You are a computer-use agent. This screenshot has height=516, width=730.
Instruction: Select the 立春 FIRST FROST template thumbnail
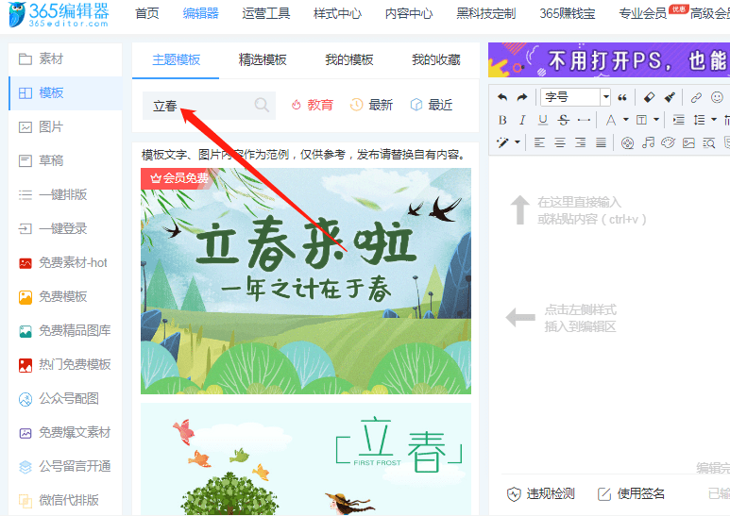coord(306,459)
